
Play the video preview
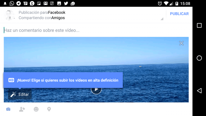pyautogui.click(x=96, y=89)
